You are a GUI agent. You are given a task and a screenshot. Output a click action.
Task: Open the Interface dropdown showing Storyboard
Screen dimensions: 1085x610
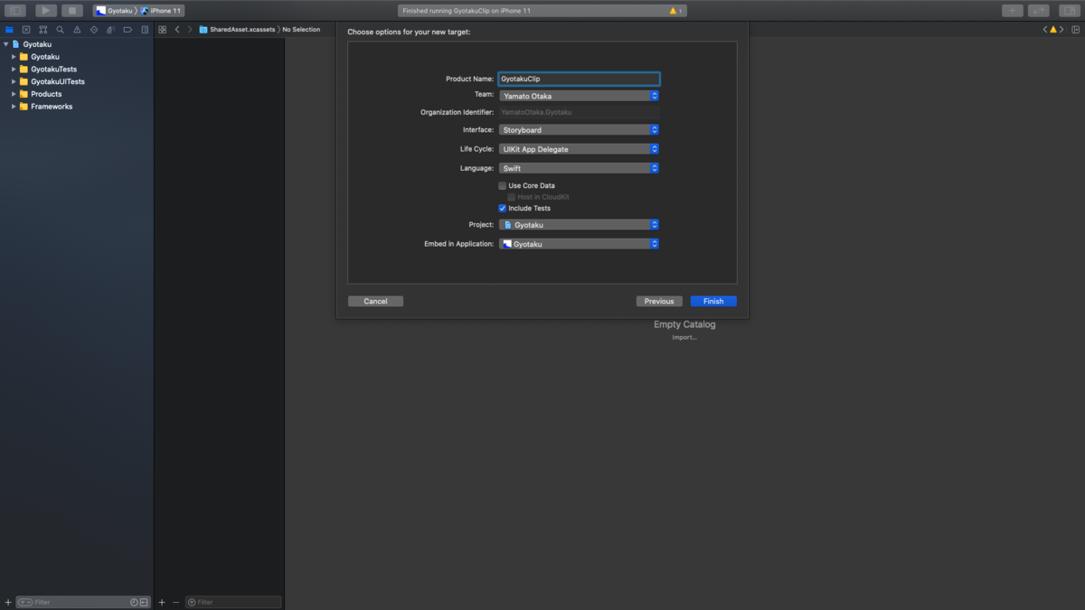[579, 130]
